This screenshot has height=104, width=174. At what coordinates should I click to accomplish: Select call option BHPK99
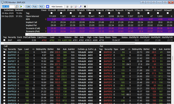click(x=12, y=70)
